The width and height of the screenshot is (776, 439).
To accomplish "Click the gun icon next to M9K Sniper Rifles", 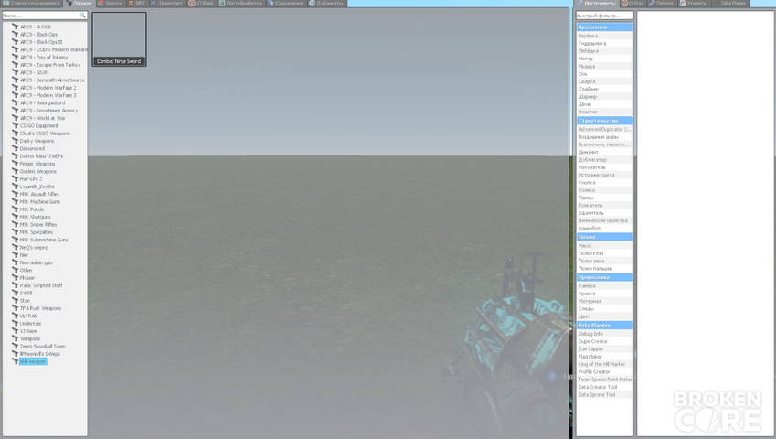I will pyautogui.click(x=15, y=225).
